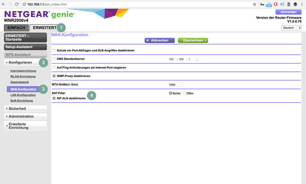Image resolution: width=306 pixels, height=184 pixels.
Task: Click the MTU-Größe field showing 1500
Action: click(175, 85)
